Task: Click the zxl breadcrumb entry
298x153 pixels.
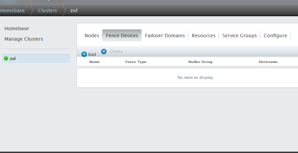Action: click(x=74, y=10)
